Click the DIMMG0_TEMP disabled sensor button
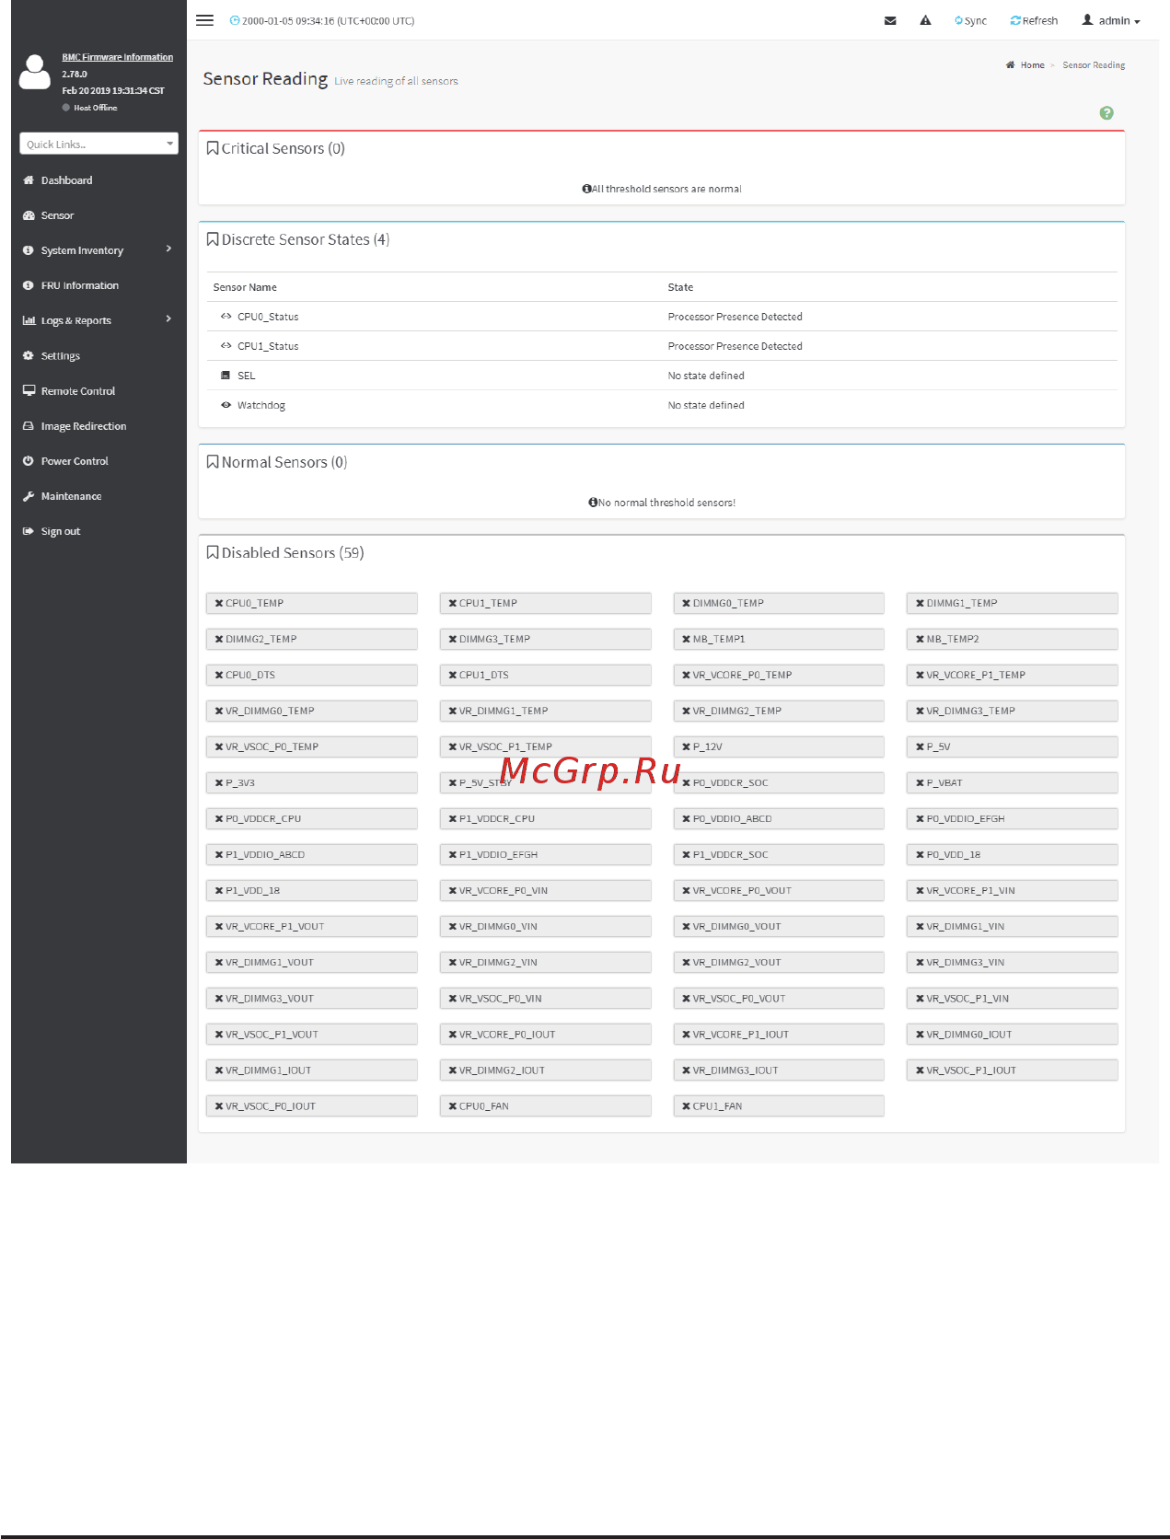1170x1539 pixels. (779, 604)
